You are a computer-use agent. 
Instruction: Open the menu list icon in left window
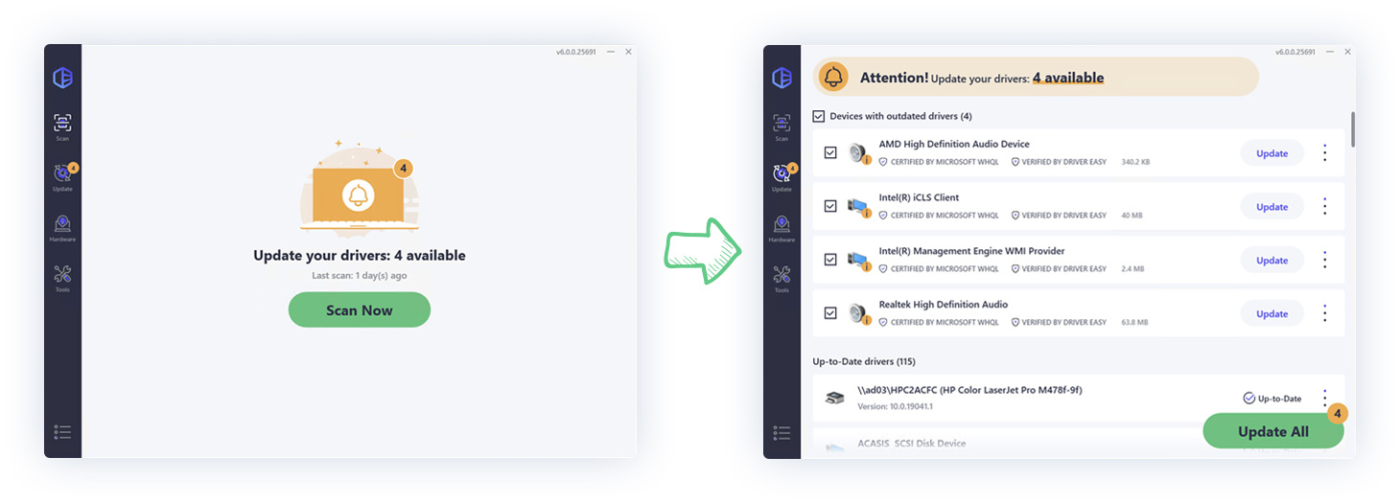click(x=62, y=432)
